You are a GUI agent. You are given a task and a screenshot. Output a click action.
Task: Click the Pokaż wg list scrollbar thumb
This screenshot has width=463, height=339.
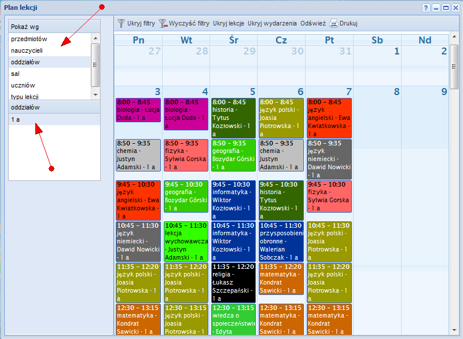[x=95, y=65]
